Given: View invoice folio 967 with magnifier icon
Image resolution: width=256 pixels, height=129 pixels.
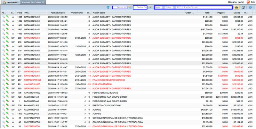Looking at the screenshot, I should click(4, 80).
